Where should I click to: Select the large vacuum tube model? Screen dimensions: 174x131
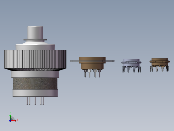coord(35,65)
